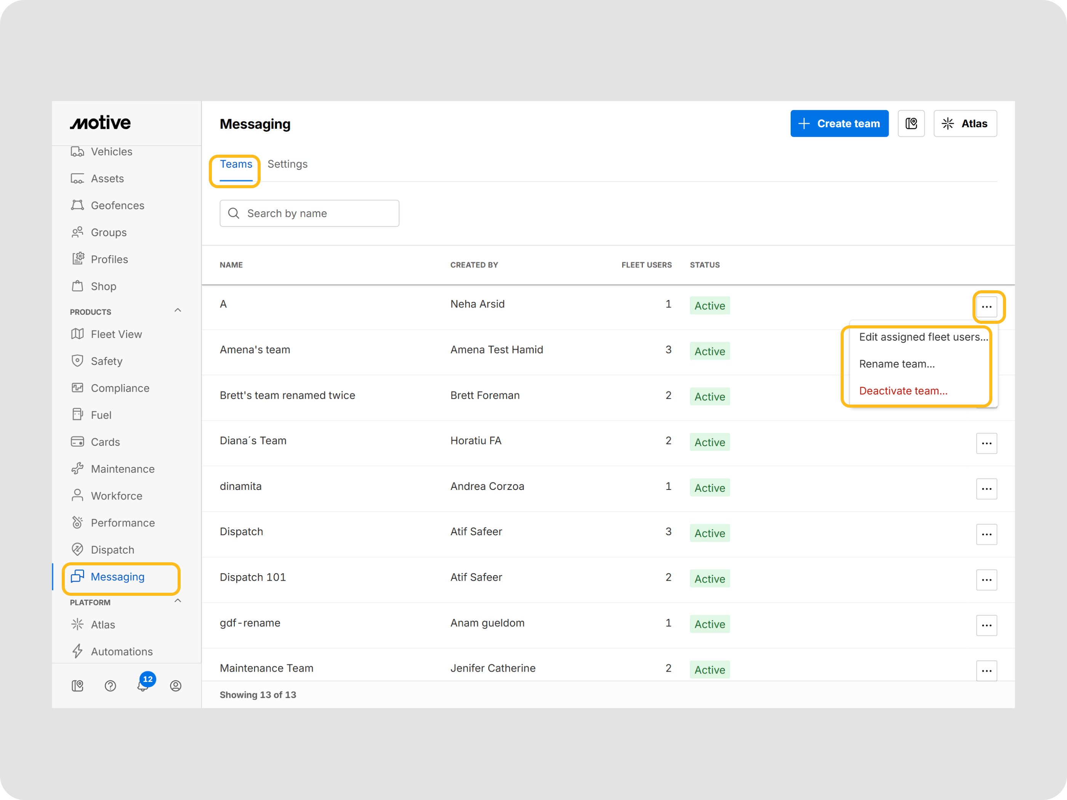The height and width of the screenshot is (800, 1067).
Task: Collapse the PLATFORM section chevron
Action: 178,601
